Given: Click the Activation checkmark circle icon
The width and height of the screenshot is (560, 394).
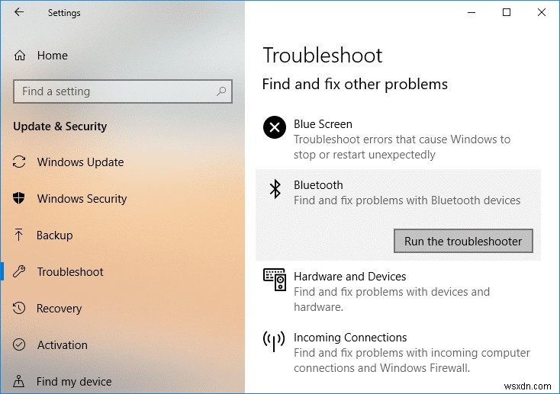Looking at the screenshot, I should (20, 345).
